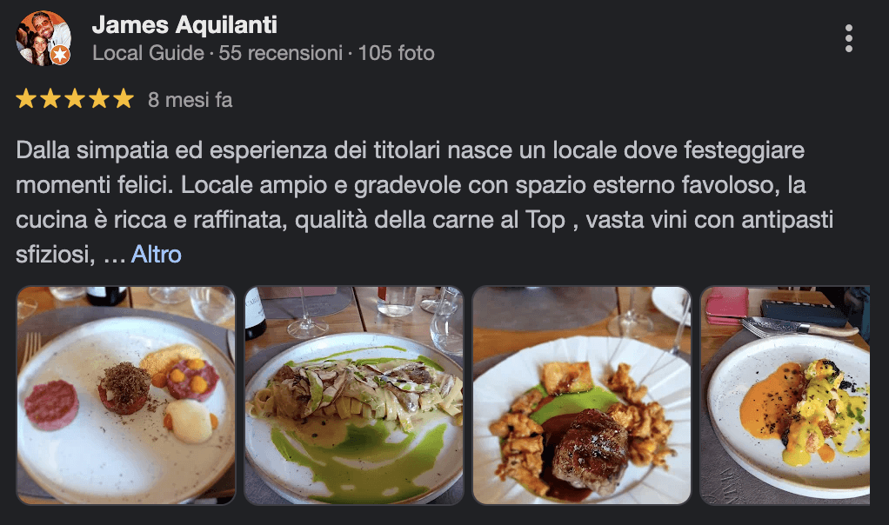Screen dimensions: 889x525
Task: Click the 55 recensioni text
Action: (281, 53)
